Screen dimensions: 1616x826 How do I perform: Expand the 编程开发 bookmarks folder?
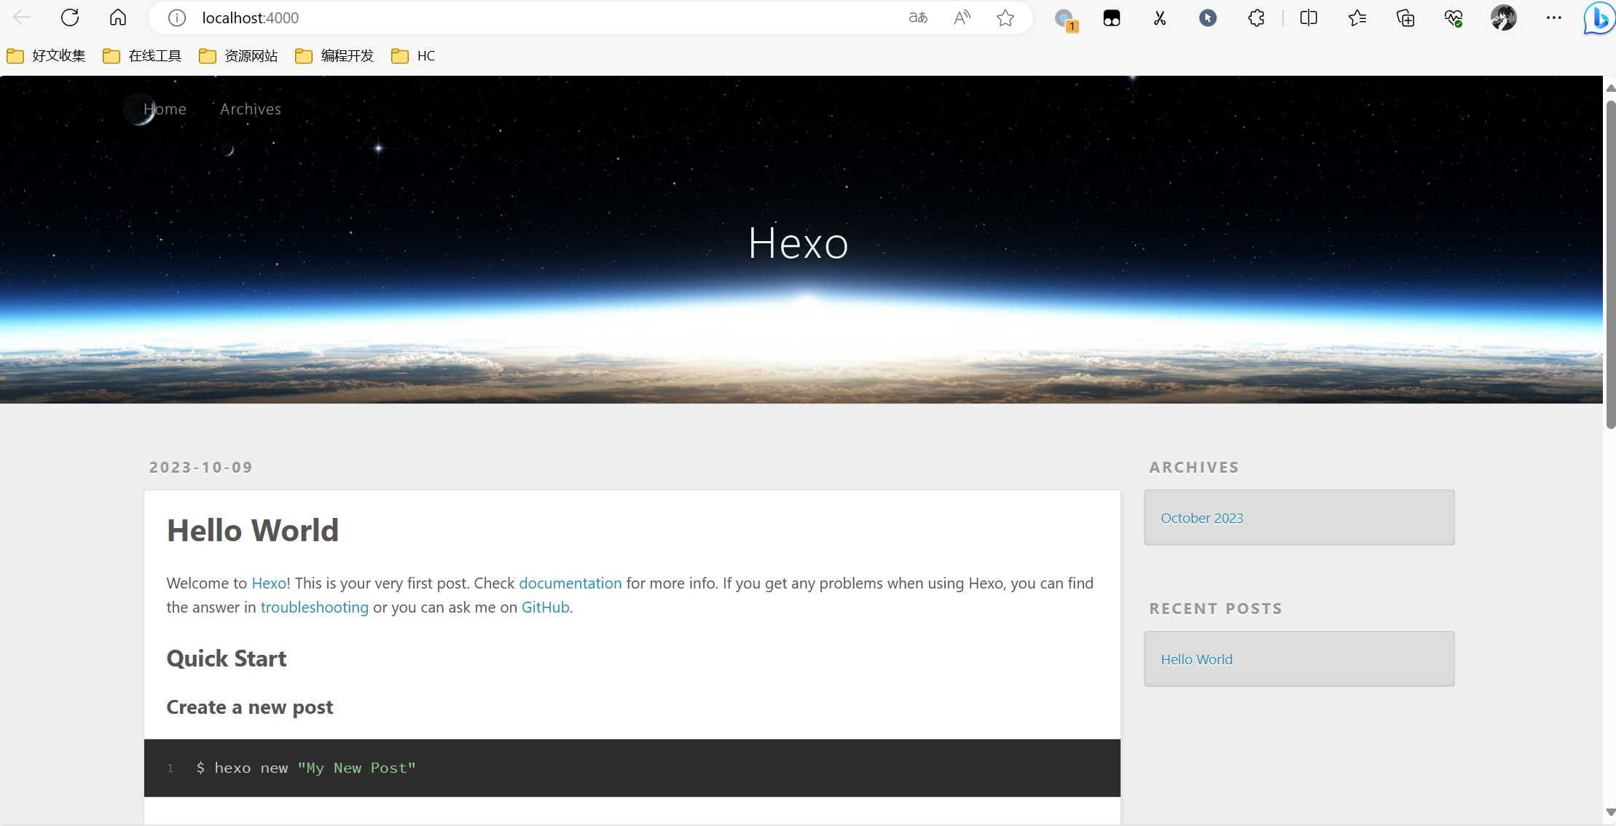335,56
